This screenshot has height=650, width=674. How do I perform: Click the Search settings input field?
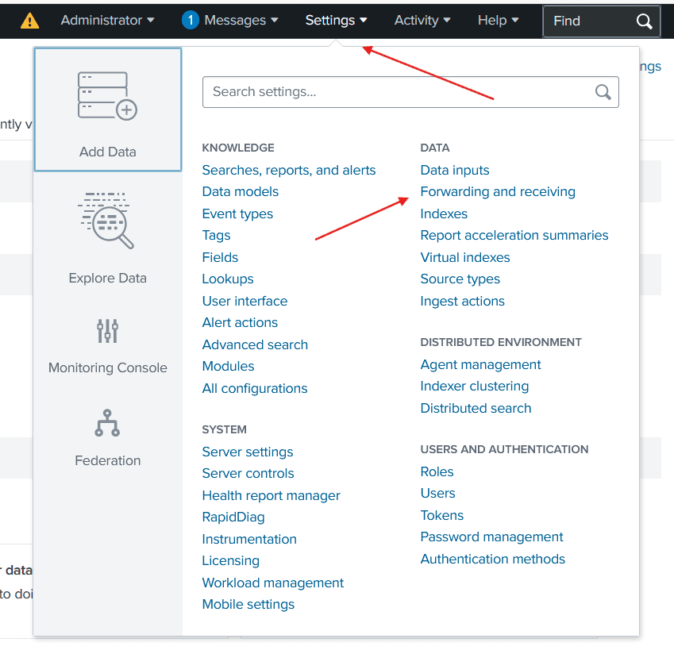(397, 92)
